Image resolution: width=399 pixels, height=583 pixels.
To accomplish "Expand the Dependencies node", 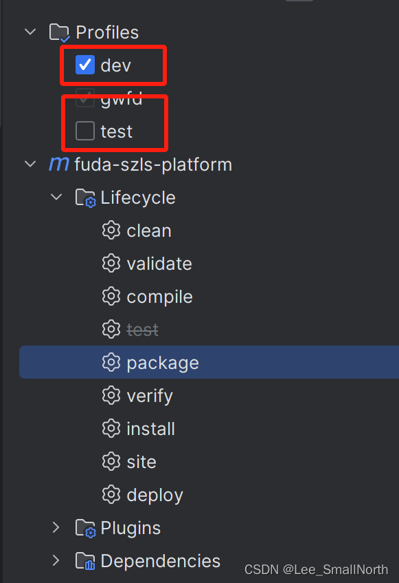I will click(x=56, y=560).
